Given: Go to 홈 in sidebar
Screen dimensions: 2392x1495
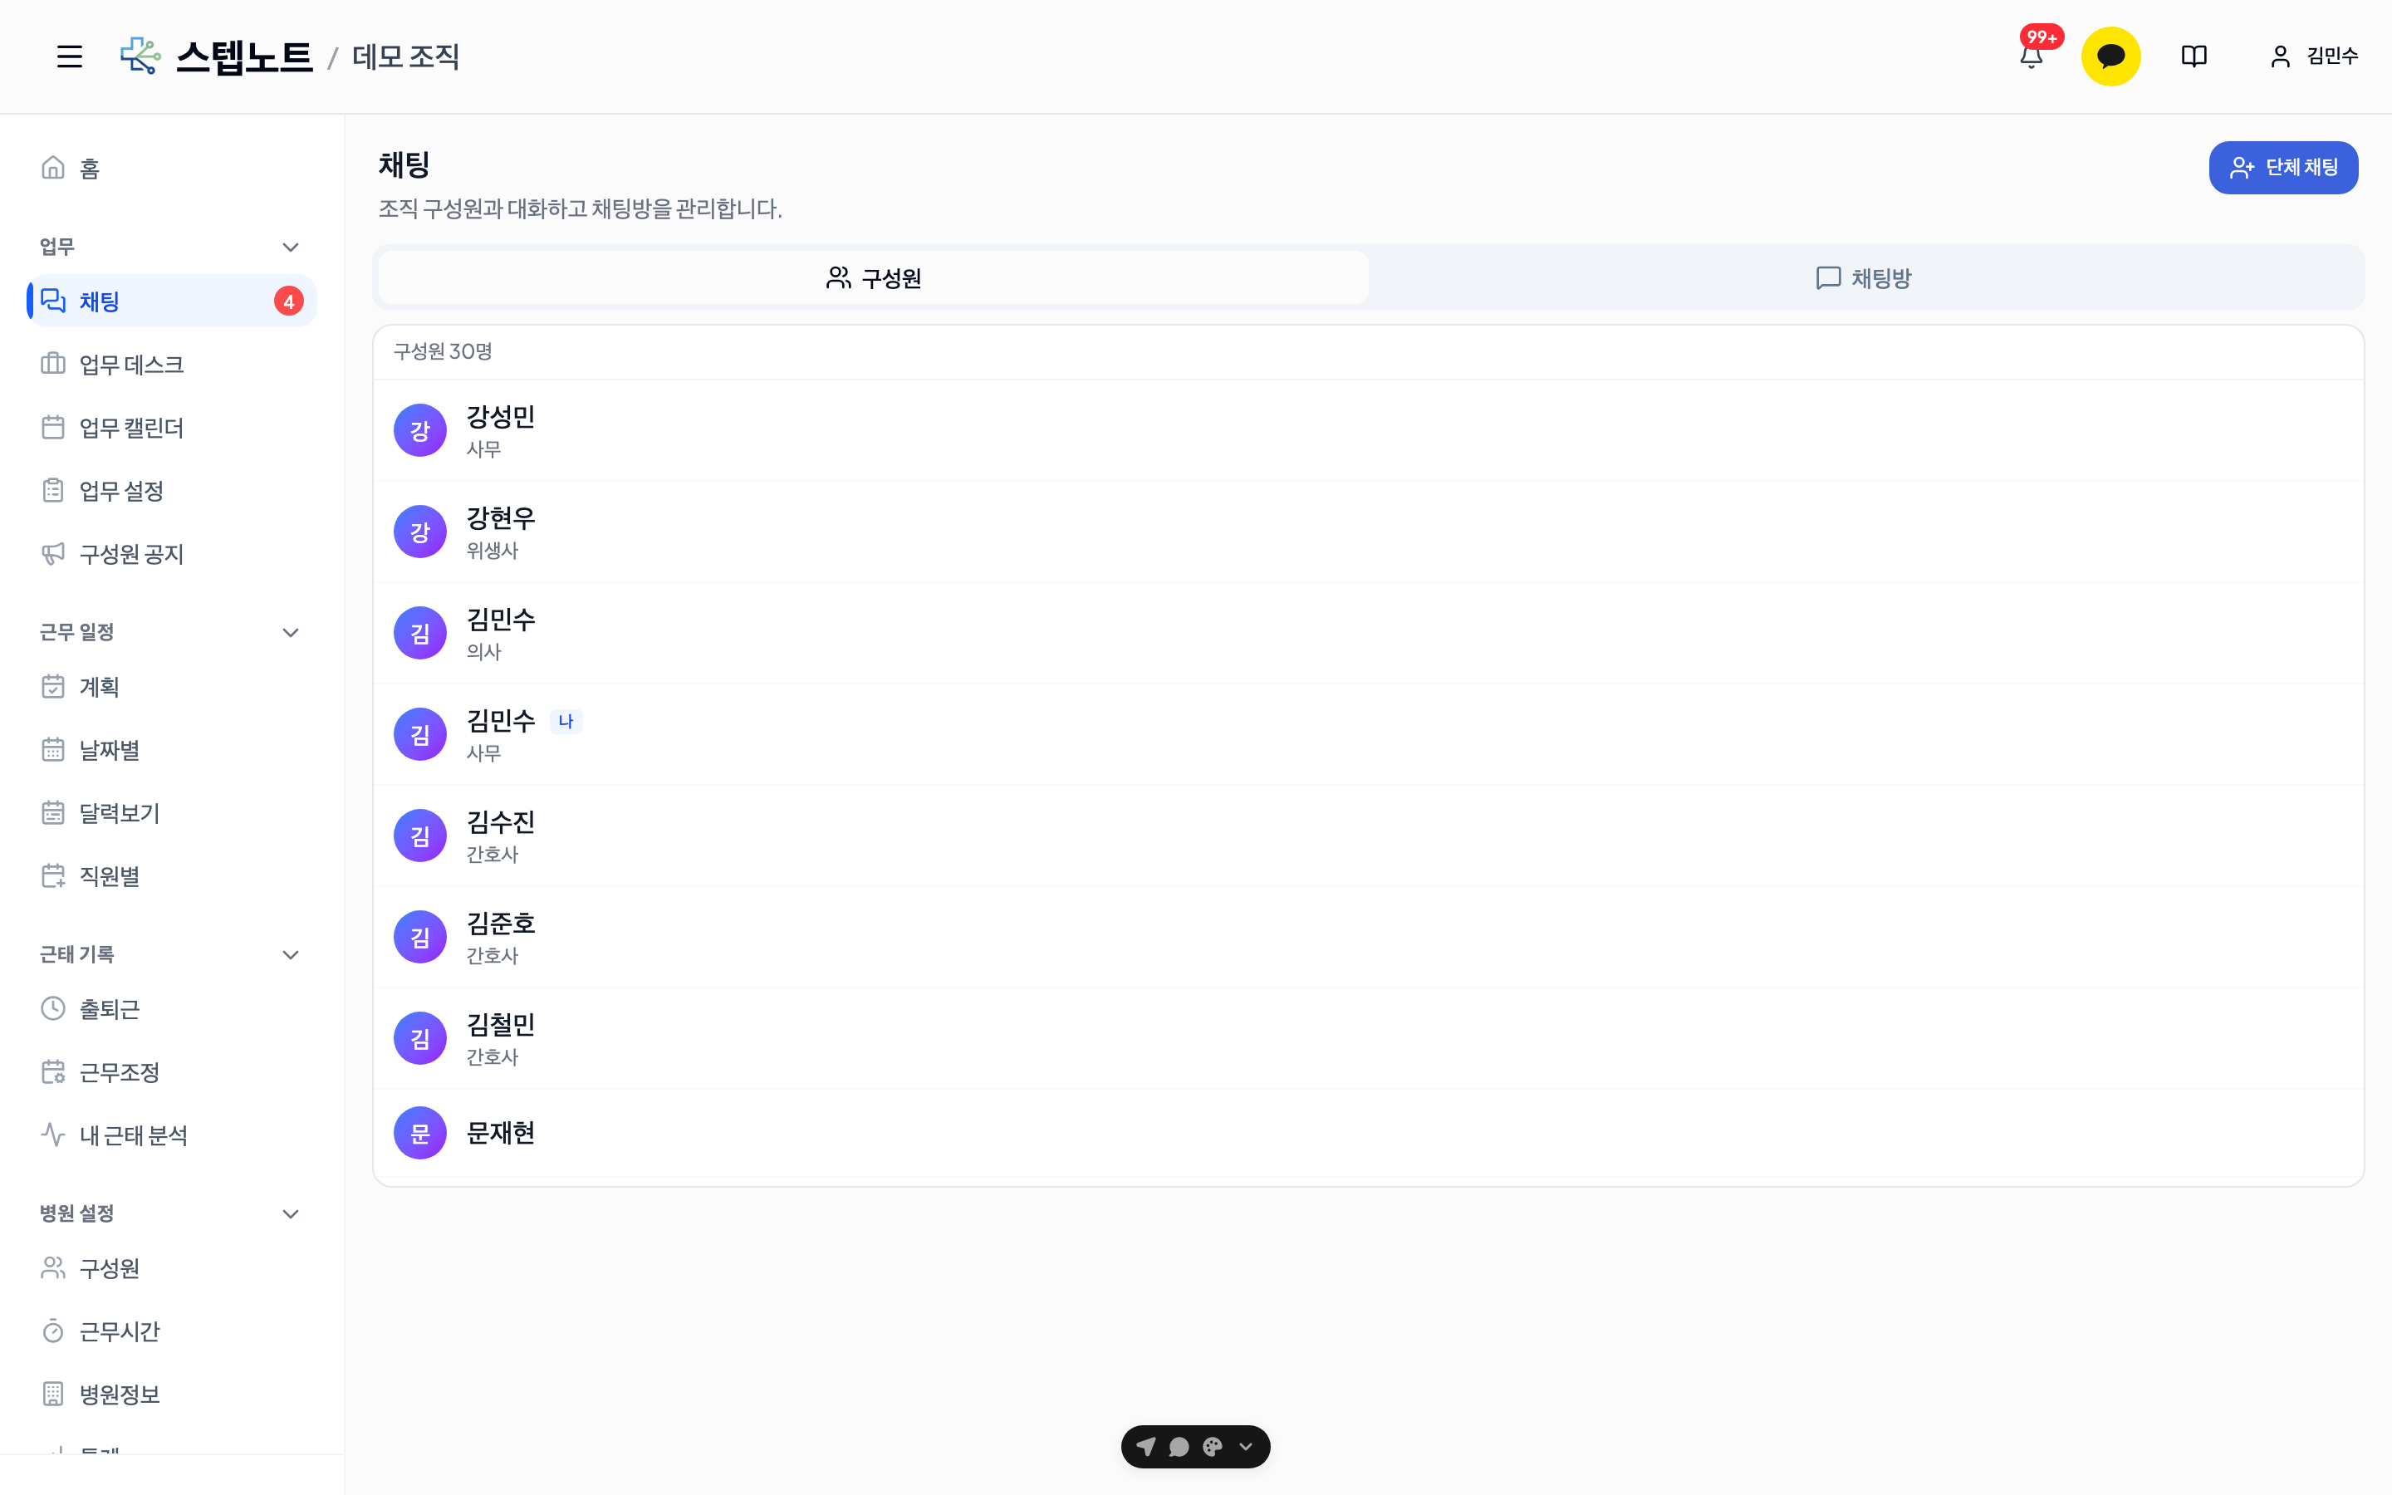Looking at the screenshot, I should (x=171, y=168).
